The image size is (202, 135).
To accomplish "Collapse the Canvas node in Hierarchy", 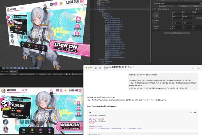I will pyautogui.click(x=96, y=4).
